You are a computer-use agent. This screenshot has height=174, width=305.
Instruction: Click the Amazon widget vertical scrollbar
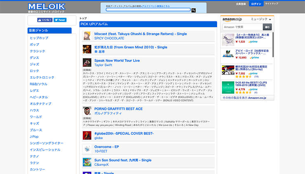(273, 45)
